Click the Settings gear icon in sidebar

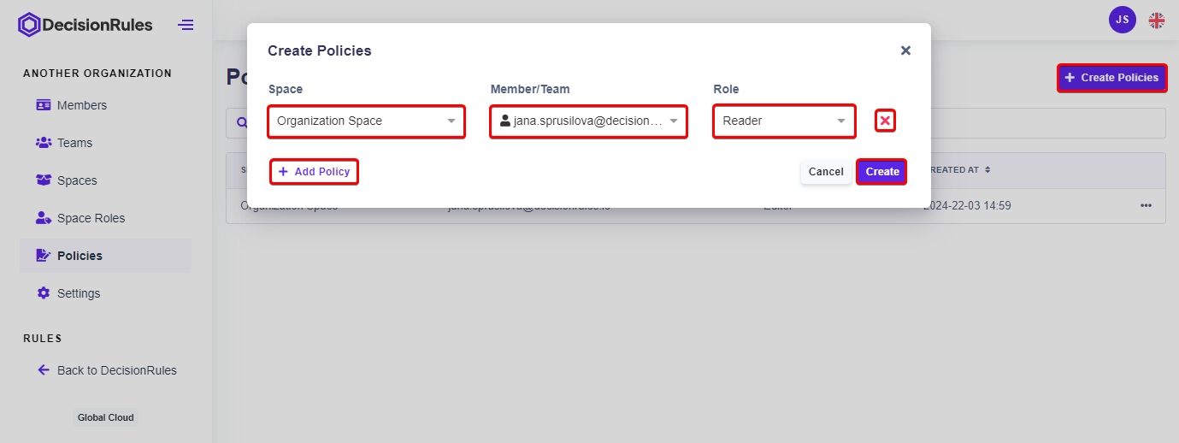[44, 293]
